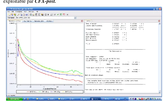Open the Monitors menu
This screenshot has width=163, height=102.
coord(31,12)
